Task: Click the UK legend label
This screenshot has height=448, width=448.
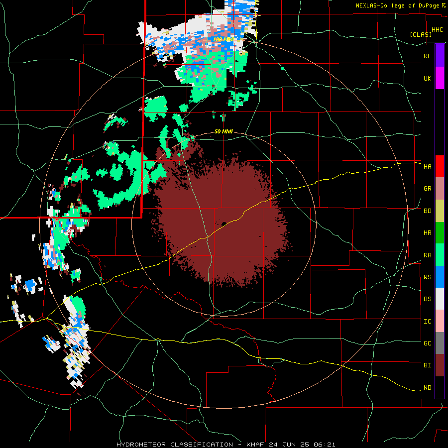Action: pyautogui.click(x=427, y=78)
